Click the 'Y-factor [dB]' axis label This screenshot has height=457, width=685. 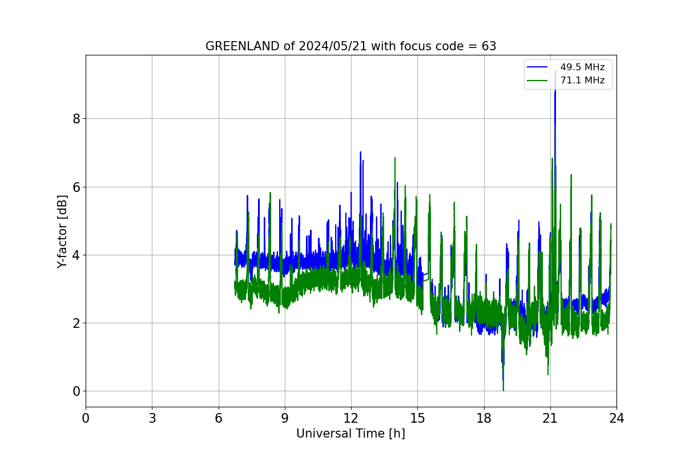(x=62, y=231)
